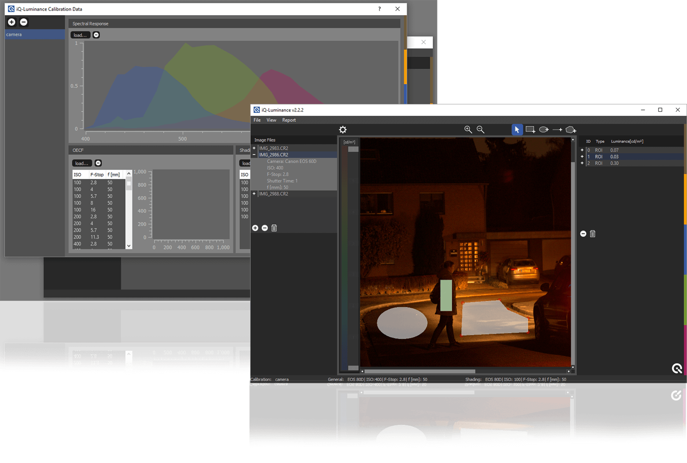Click luminance value 0.30 in ROI table
This screenshot has height=463, width=687.
tap(614, 163)
